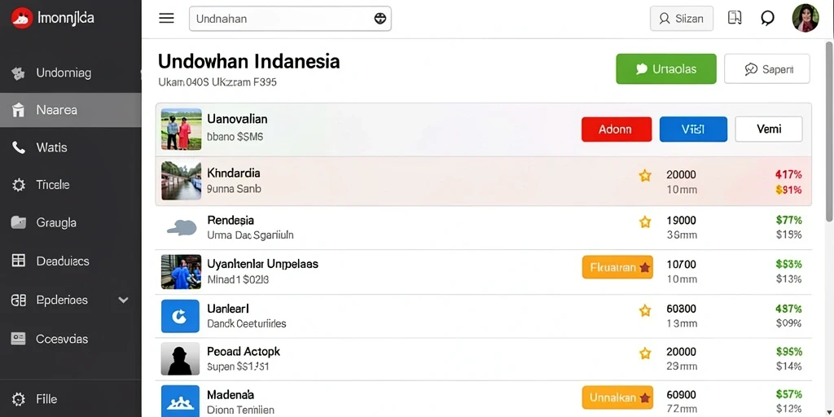Star the Uanlearl row
This screenshot has height=417, width=834.
pos(645,310)
